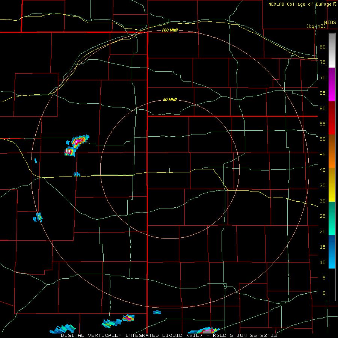Image resolution: width=338 pixels, height=338 pixels.
Task: Click the 25 value on the VIL scale
Action: pos(323,216)
